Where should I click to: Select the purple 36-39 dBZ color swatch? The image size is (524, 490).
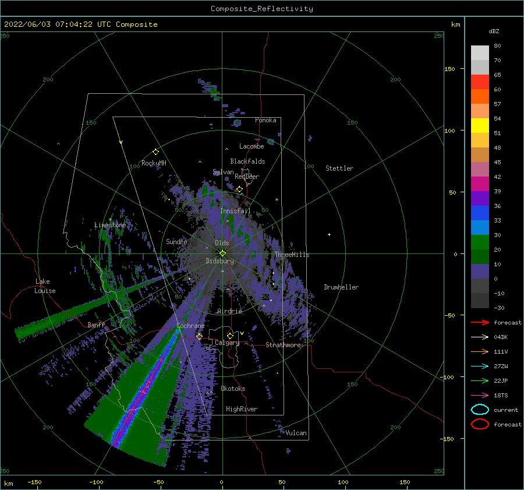480,198
